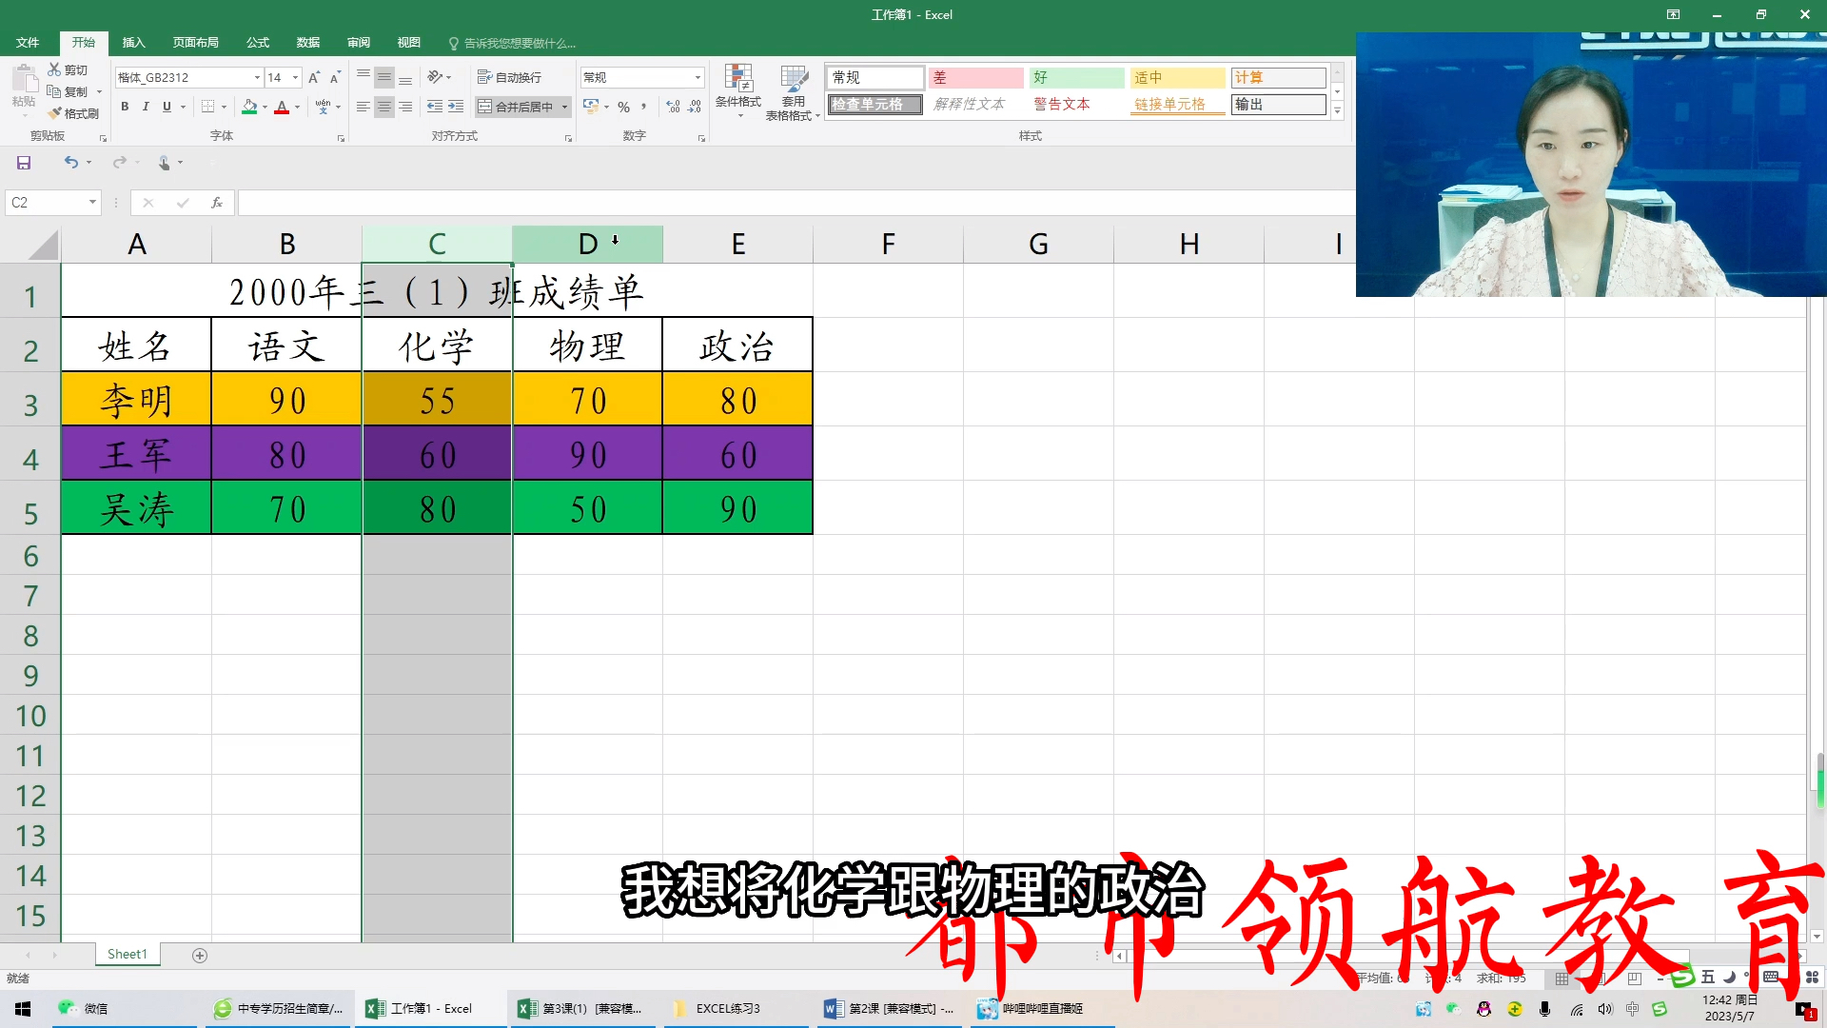Click the Save icon
Screen dimensions: 1827x1028
point(23,162)
